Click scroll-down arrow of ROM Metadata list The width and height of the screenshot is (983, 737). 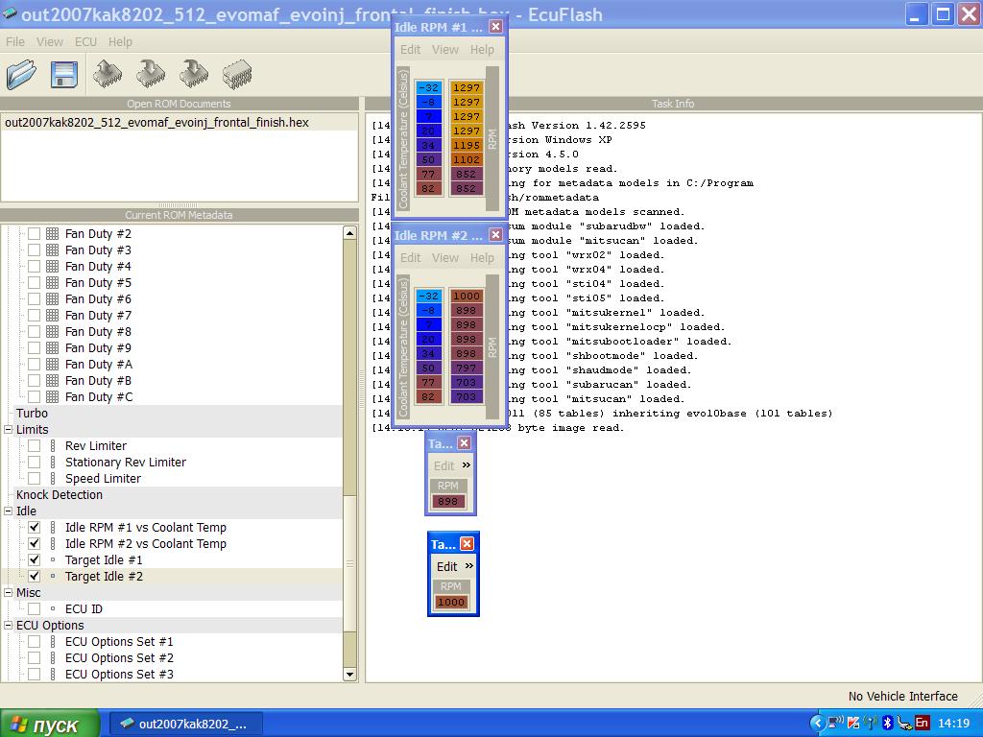(350, 675)
